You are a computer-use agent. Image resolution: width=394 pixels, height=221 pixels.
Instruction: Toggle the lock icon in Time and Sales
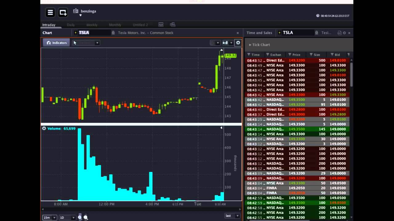[x=316, y=33]
